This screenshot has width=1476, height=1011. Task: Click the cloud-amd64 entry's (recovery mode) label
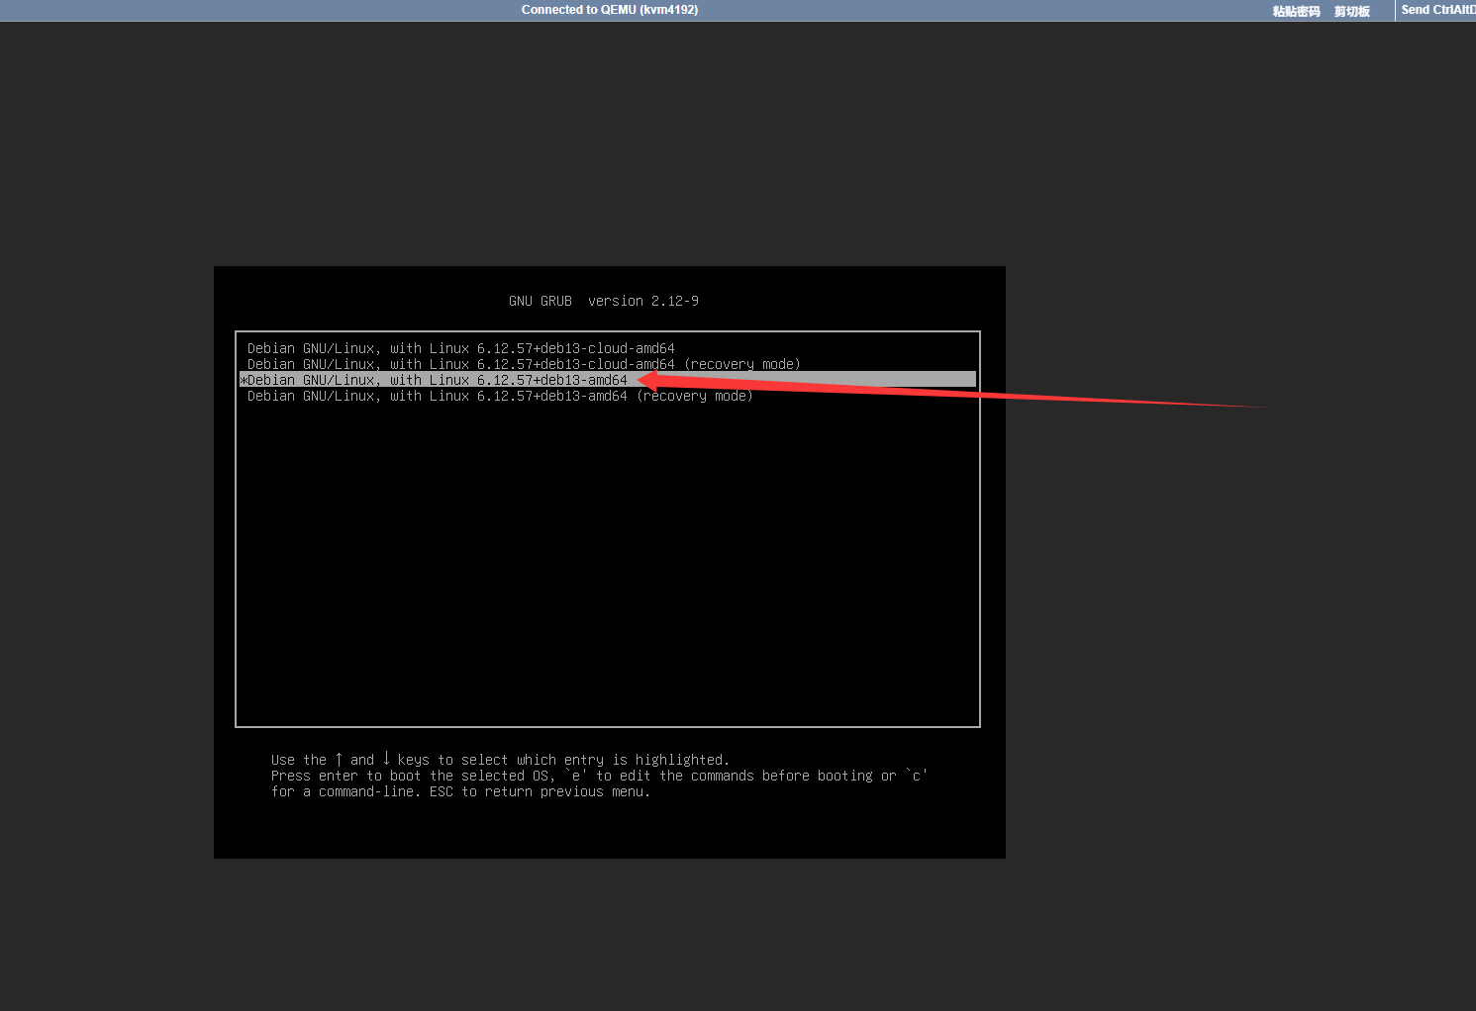pos(741,364)
